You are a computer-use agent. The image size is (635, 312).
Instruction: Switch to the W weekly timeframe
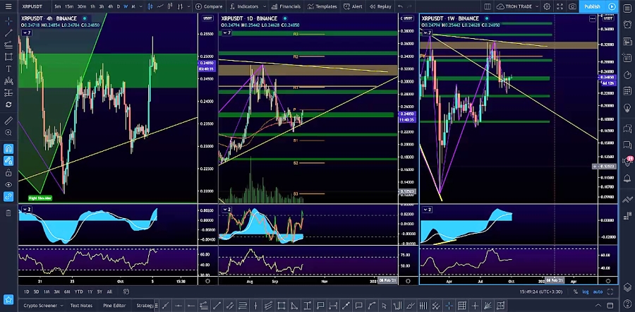tap(126, 6)
